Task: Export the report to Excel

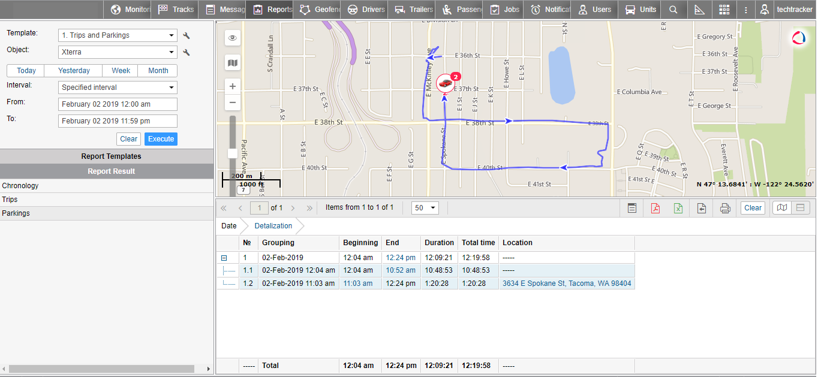Action: pos(678,208)
